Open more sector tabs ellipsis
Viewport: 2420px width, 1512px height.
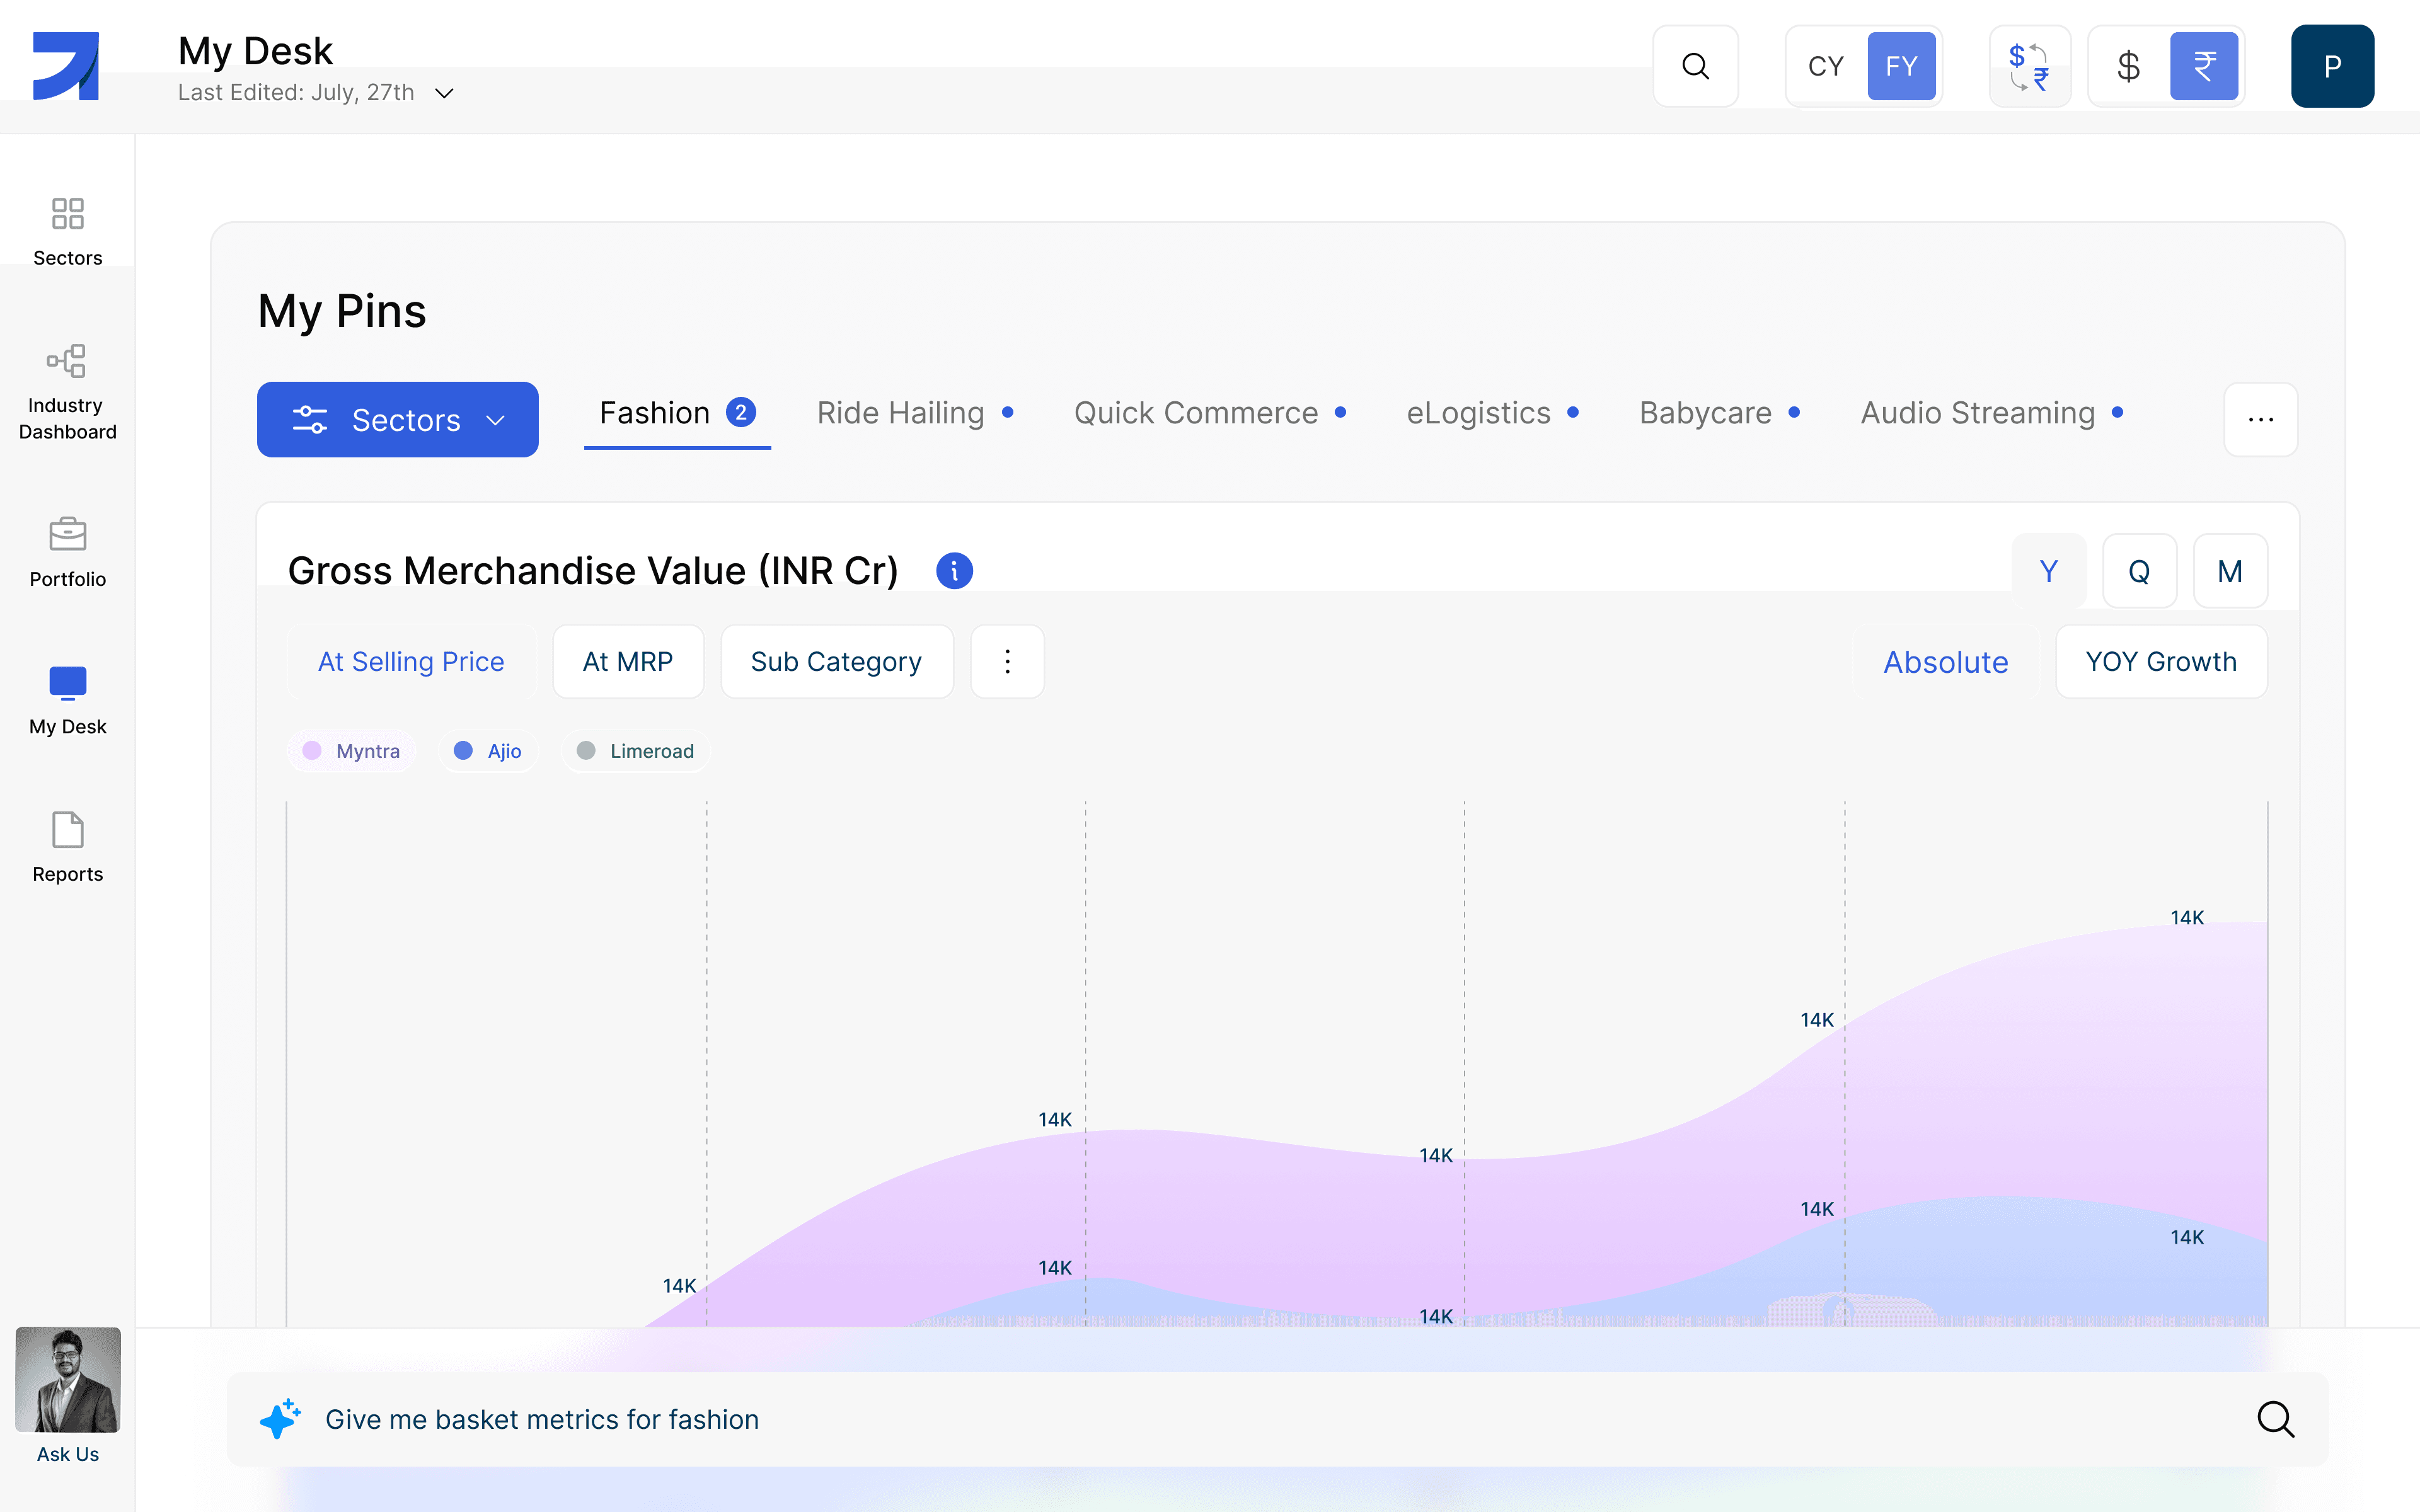[x=2260, y=419]
